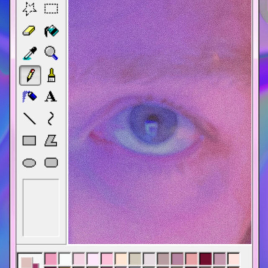268x268 pixels.
Task: Choose the rectangular Select tool
Action: point(51,8)
